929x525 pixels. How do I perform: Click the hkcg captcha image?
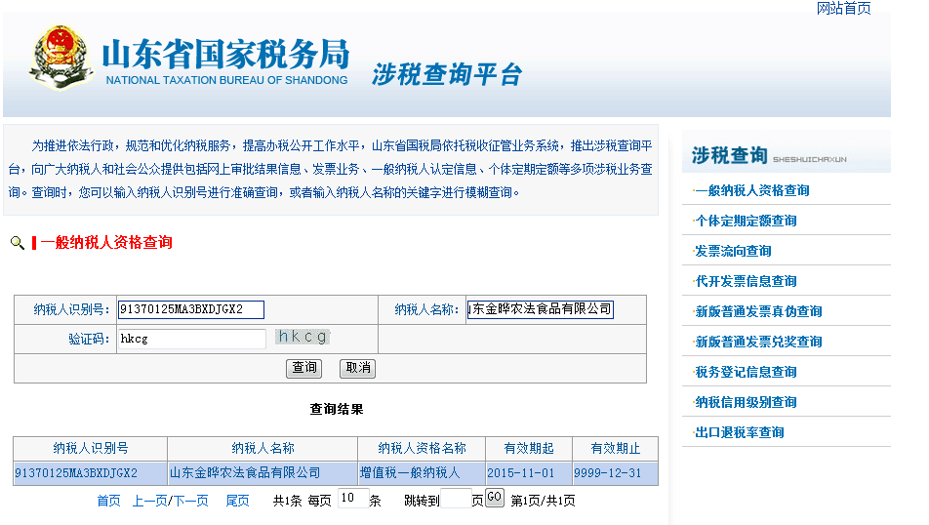(x=303, y=338)
